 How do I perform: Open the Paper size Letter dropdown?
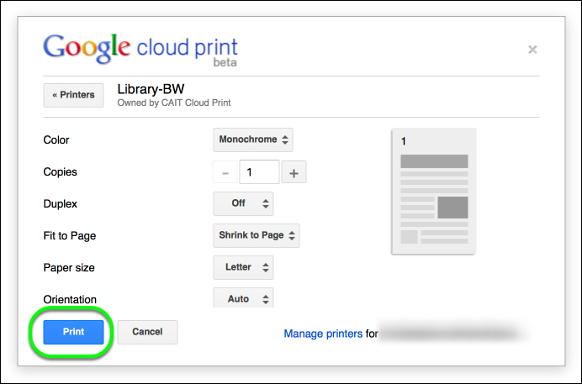tap(243, 267)
